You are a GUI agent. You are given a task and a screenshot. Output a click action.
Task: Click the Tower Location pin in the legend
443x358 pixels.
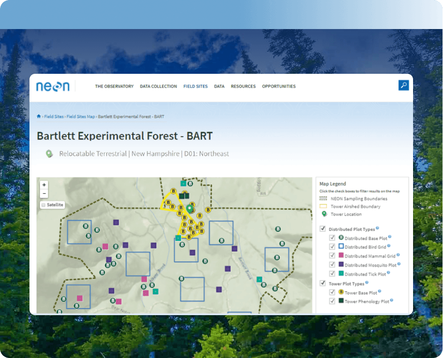click(x=324, y=214)
